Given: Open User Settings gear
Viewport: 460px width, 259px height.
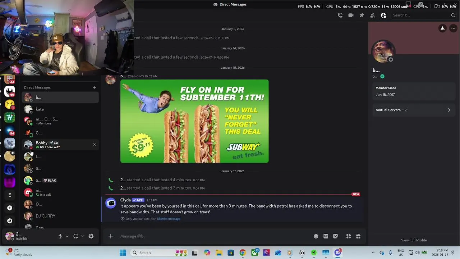Looking at the screenshot, I should (91, 236).
